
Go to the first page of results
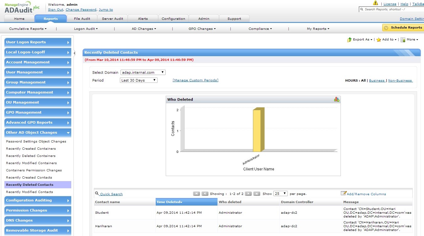tap(196, 194)
